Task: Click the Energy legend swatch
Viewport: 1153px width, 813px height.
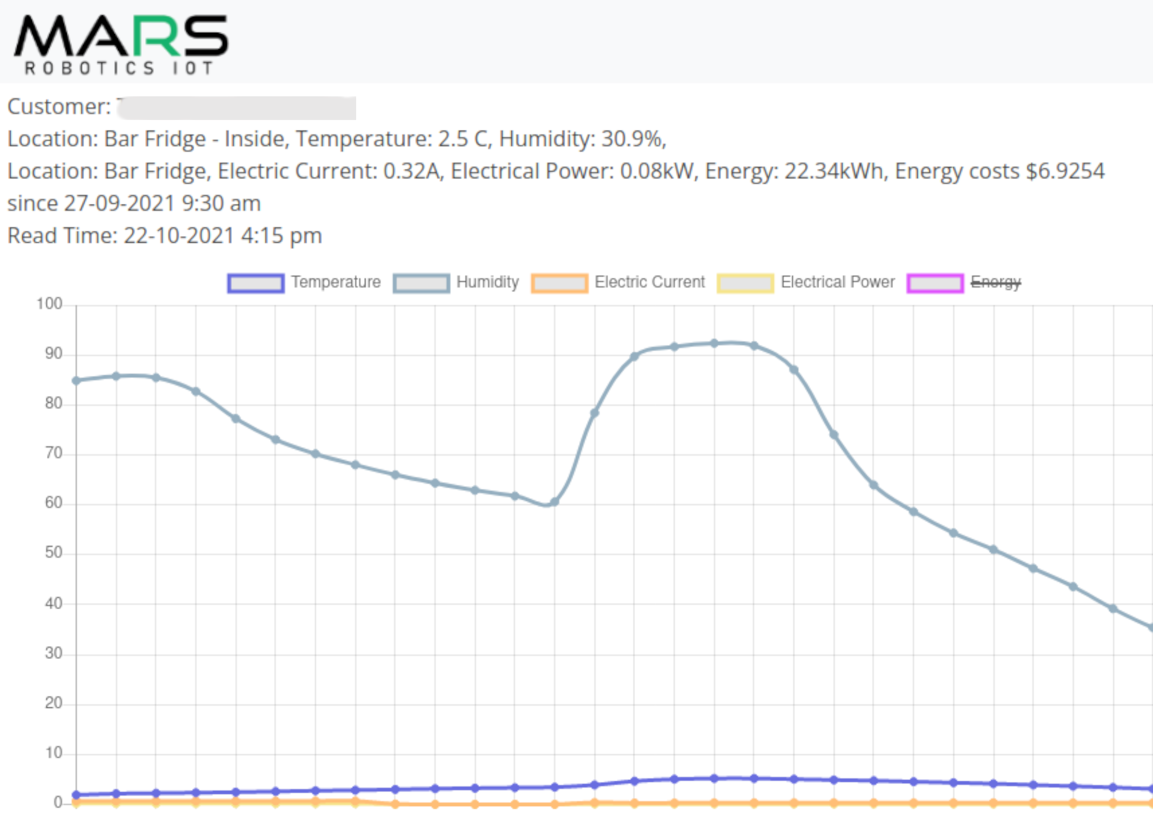Action: click(935, 283)
